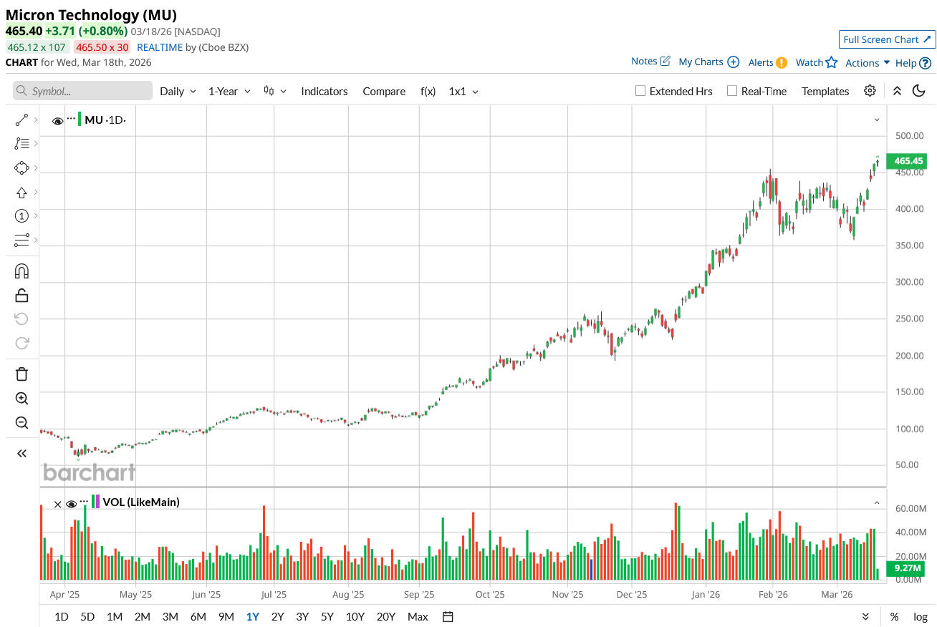The height and width of the screenshot is (627, 937).
Task: Select the trend line drawing tool
Action: tap(21, 120)
